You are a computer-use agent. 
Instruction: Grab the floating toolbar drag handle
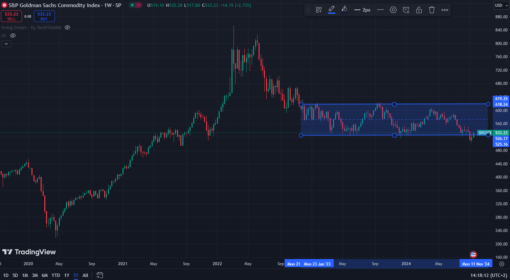pyautogui.click(x=308, y=10)
